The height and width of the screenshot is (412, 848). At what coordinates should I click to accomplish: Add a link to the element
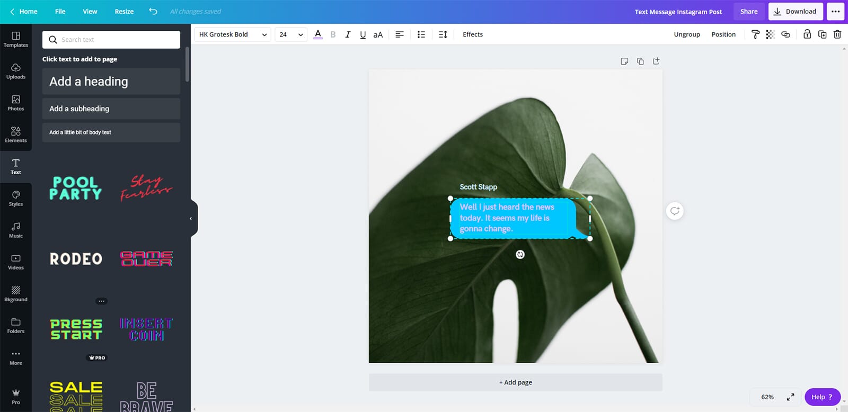[x=785, y=34]
